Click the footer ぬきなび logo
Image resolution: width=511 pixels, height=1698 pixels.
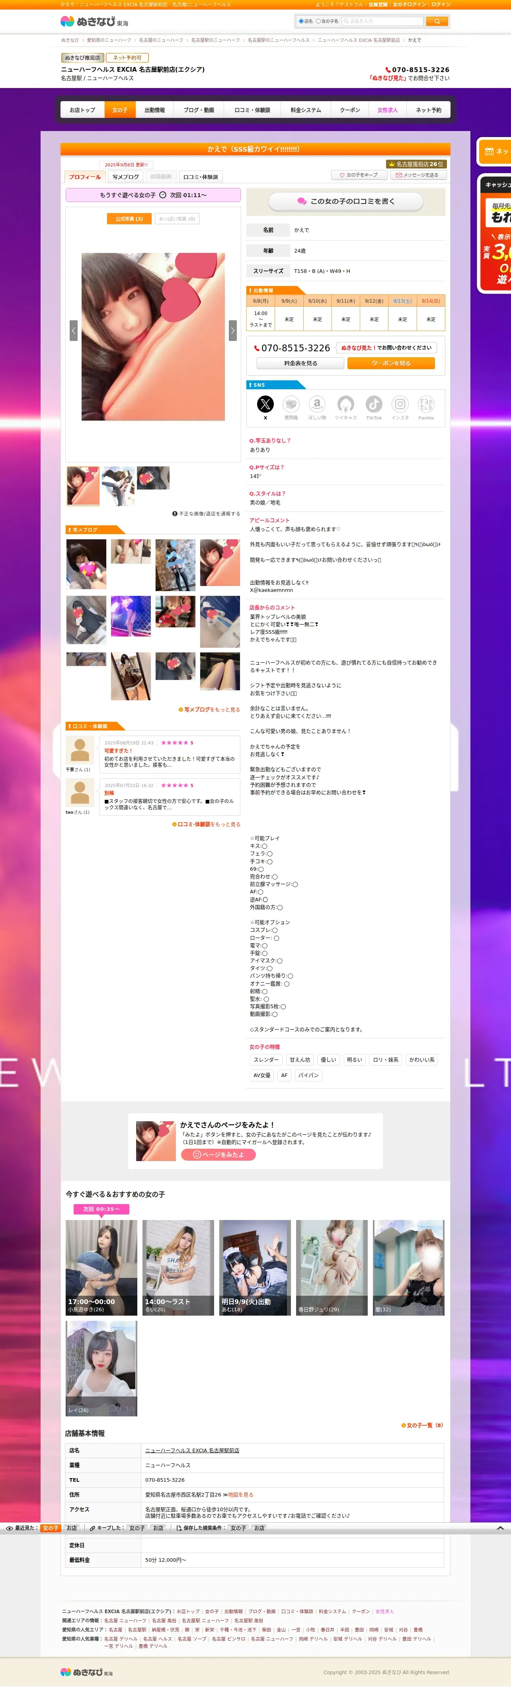pyautogui.click(x=86, y=1672)
